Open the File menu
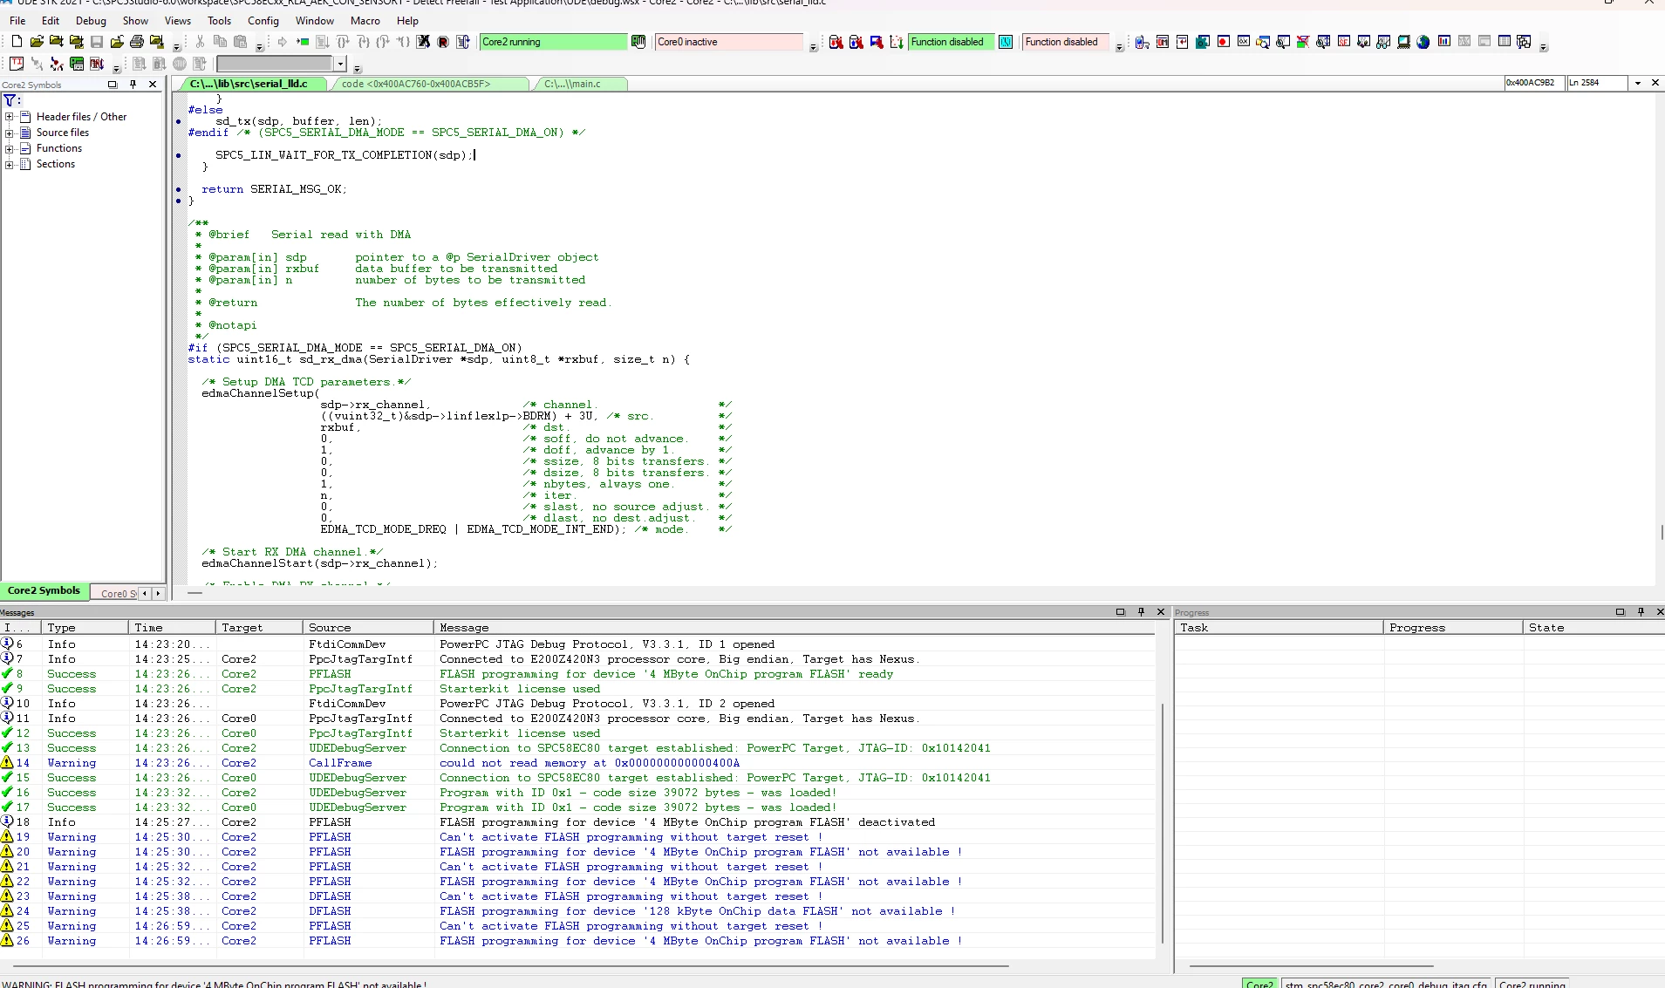The width and height of the screenshot is (1665, 988). click(x=17, y=20)
